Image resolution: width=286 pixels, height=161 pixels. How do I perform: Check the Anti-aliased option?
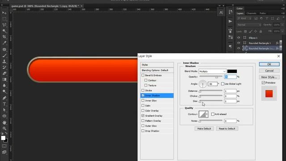pos(213,114)
